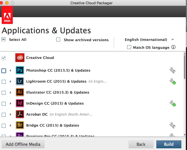Check the Illustrator CC (2015.3) checkbox
This screenshot has width=187, height=150.
coord(4,93)
